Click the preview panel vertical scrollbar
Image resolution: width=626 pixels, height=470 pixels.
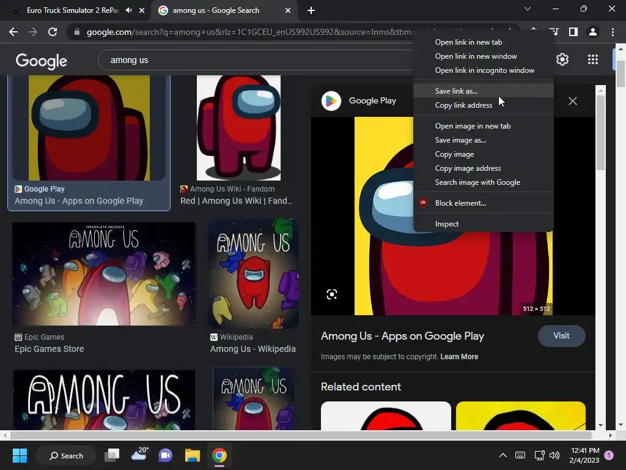pos(600,132)
